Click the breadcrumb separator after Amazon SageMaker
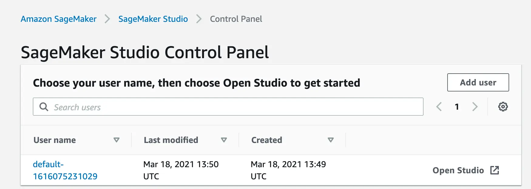Image resolution: width=531 pixels, height=189 pixels. 107,19
